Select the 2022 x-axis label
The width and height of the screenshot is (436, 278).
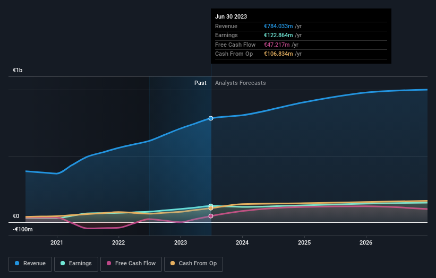click(x=118, y=242)
